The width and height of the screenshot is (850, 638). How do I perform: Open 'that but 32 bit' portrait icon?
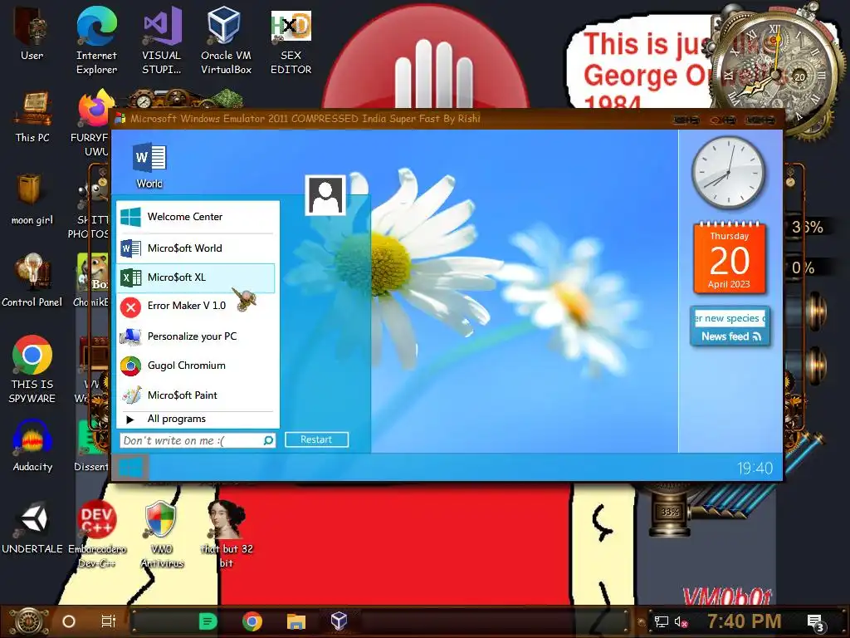pos(227,534)
